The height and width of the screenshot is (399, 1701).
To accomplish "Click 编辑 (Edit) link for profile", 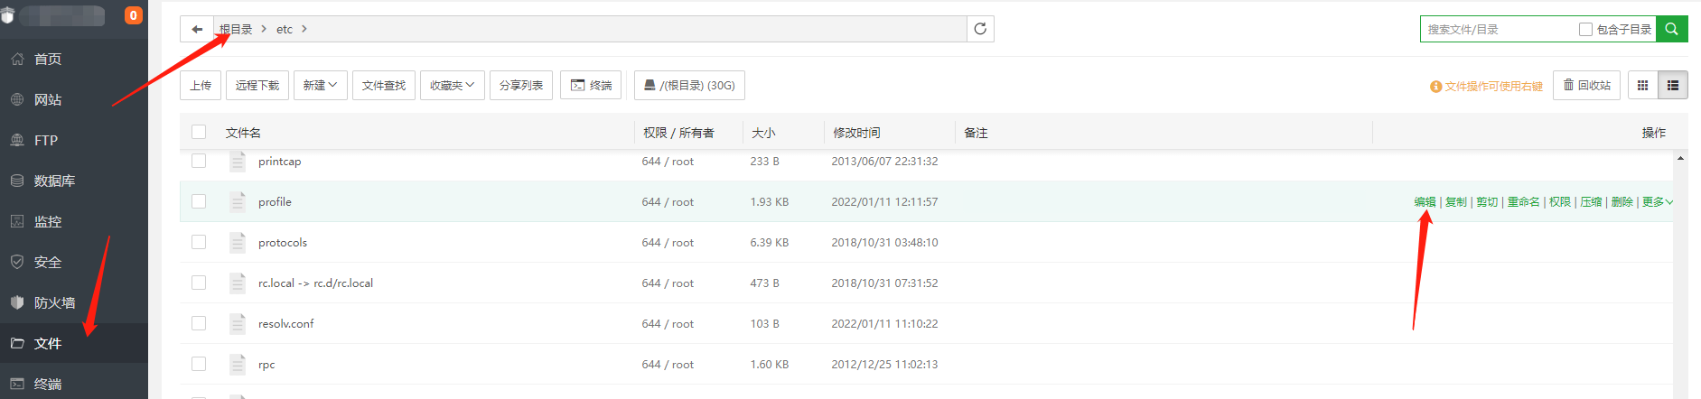I will click(1425, 202).
